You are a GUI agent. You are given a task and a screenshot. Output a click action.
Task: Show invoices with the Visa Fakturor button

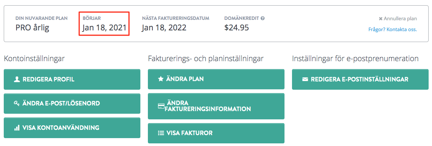click(216, 133)
